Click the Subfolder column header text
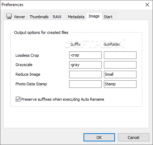Viewport: 153px width, 145px height. [x=112, y=44]
